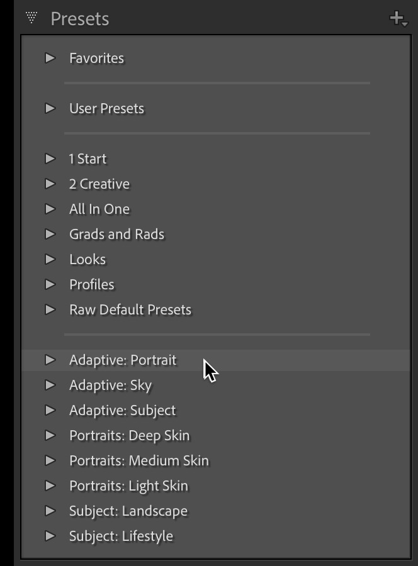The height and width of the screenshot is (566, 418).
Task: Open the User Presets folder
Action: 106,108
